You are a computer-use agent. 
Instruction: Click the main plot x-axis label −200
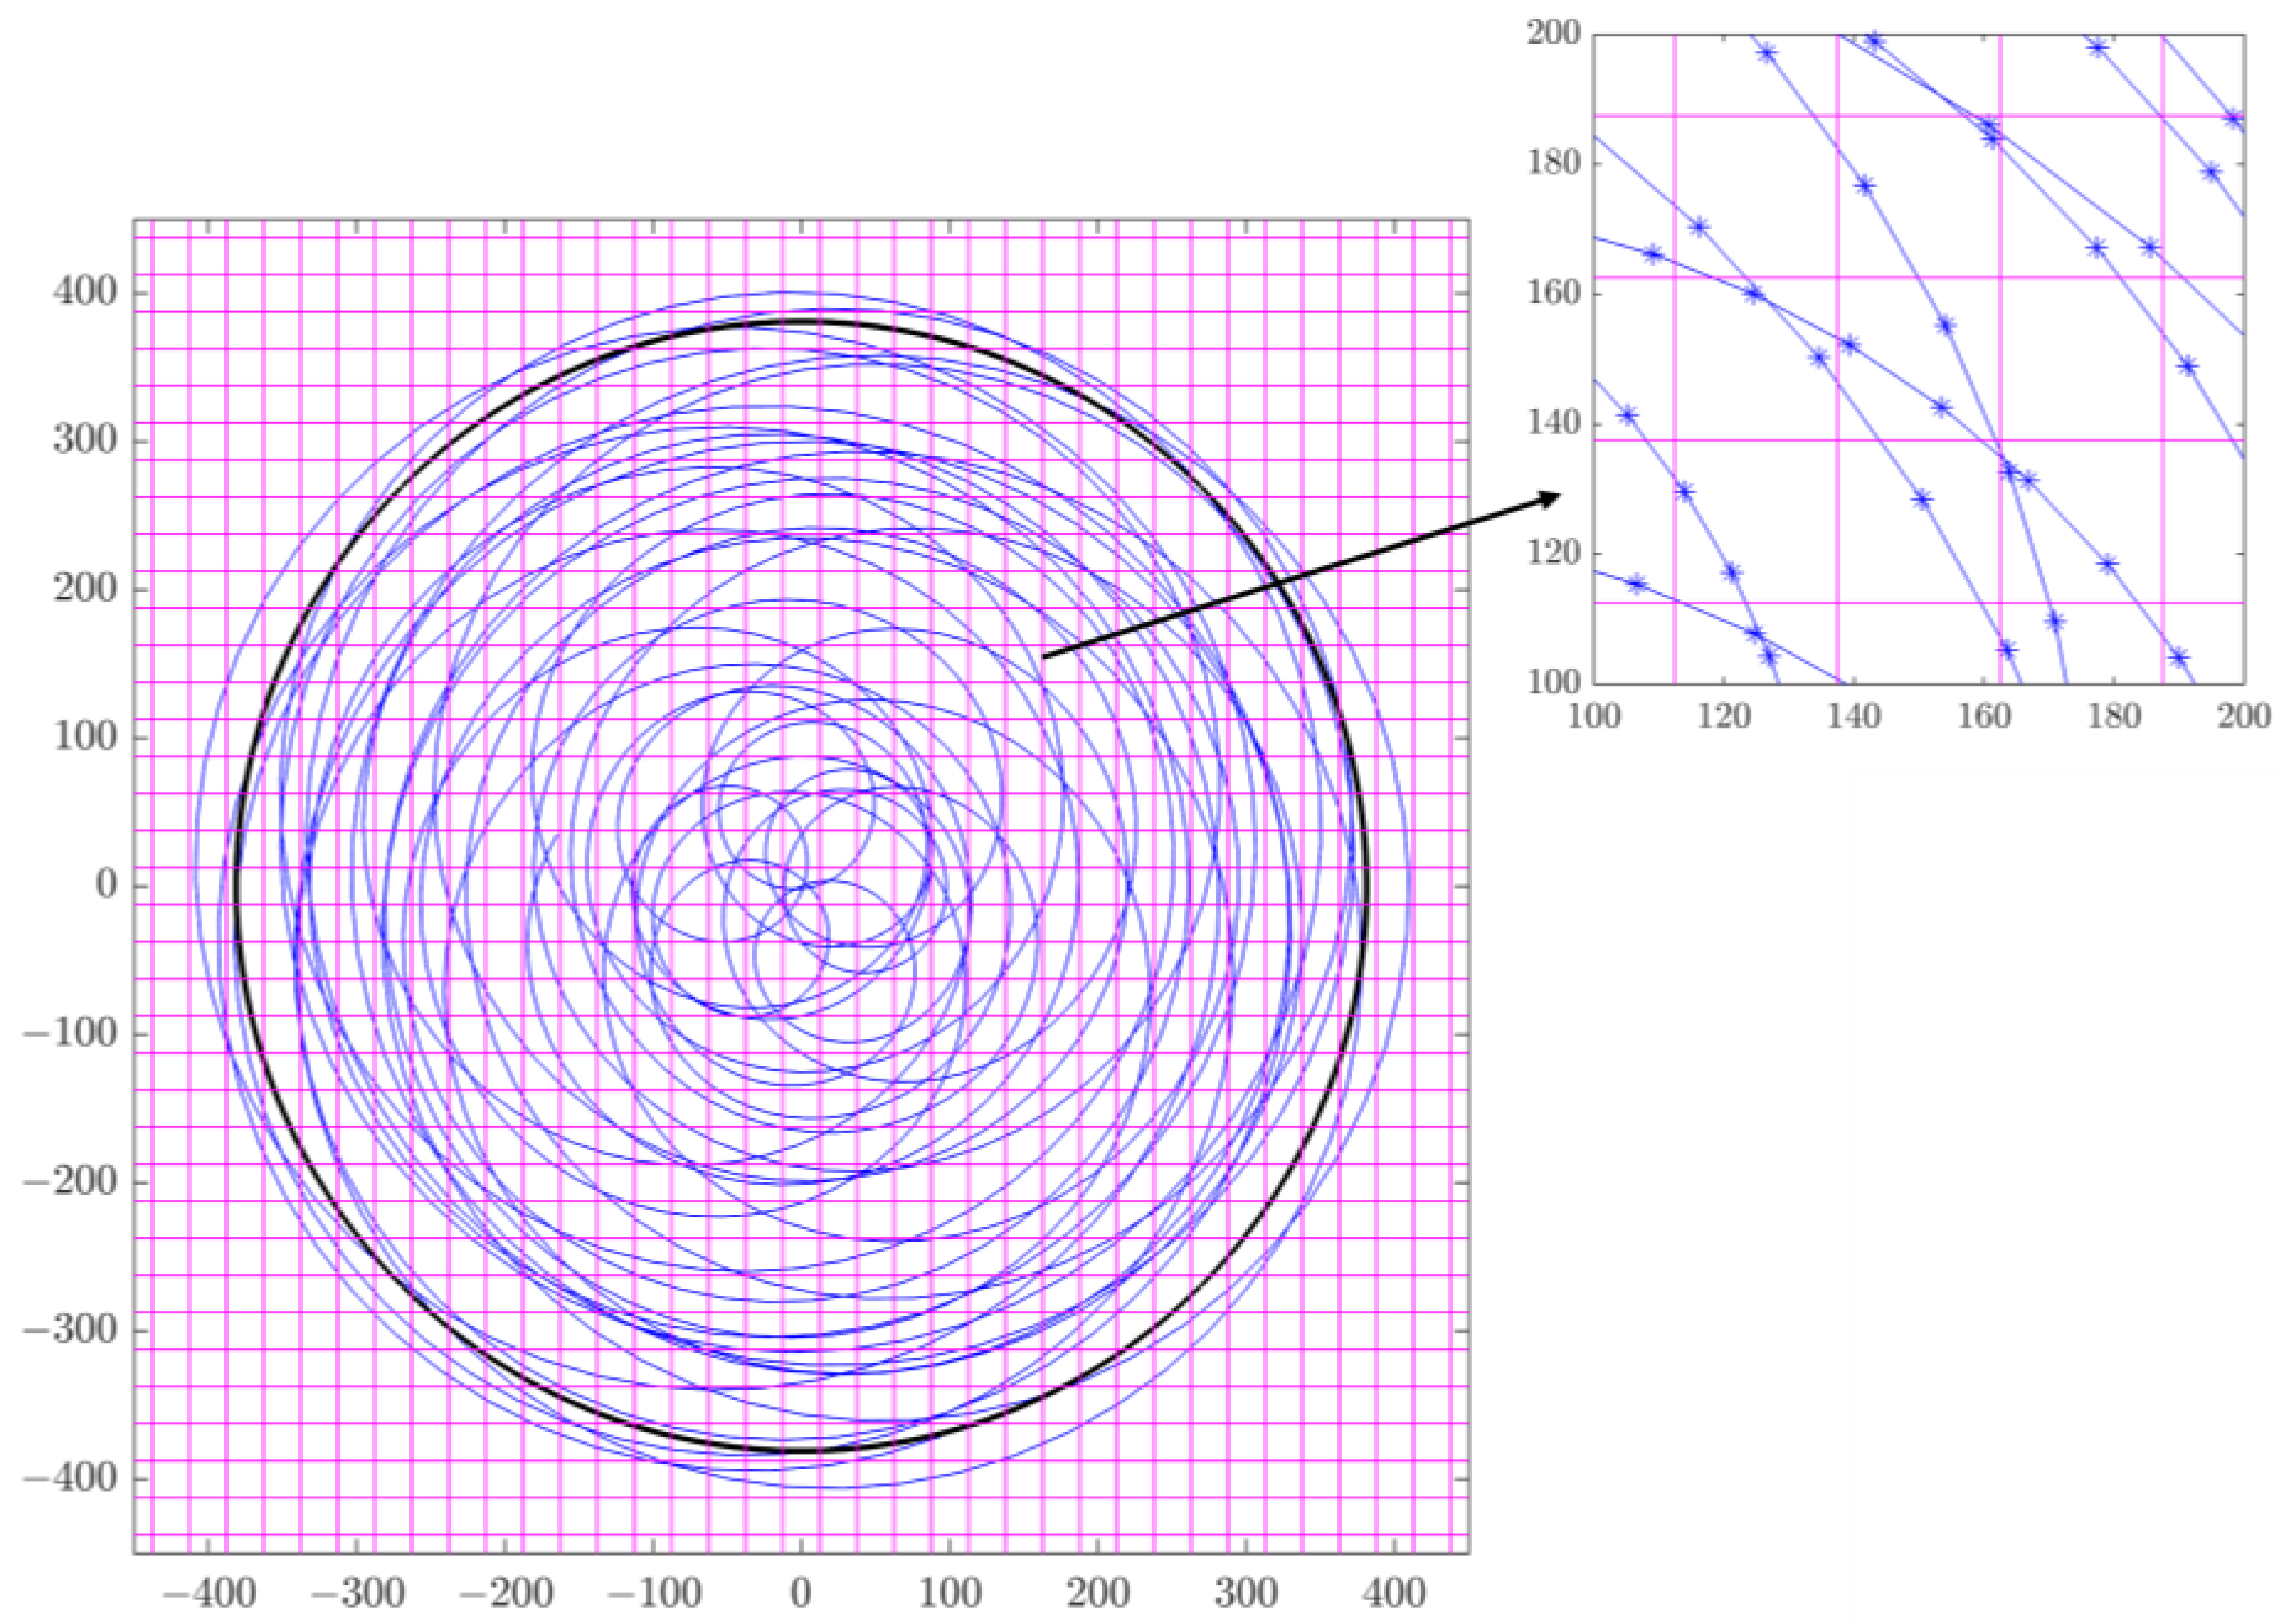pos(505,1591)
